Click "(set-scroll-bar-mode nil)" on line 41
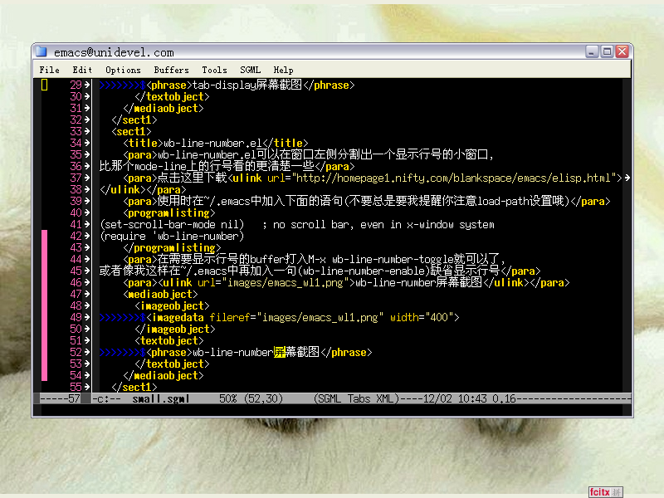The width and height of the screenshot is (664, 498). pyautogui.click(x=172, y=224)
